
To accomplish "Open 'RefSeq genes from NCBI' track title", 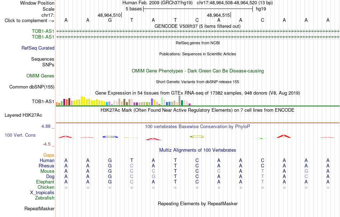I will (198, 43).
